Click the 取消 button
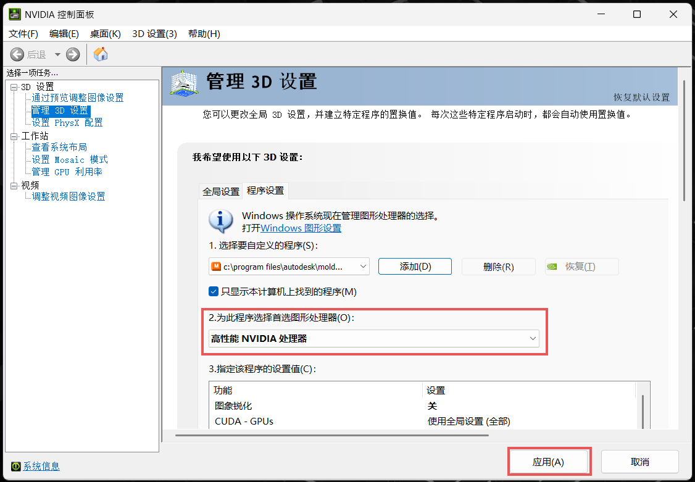Viewport: 695px width, 482px height. pyautogui.click(x=640, y=462)
